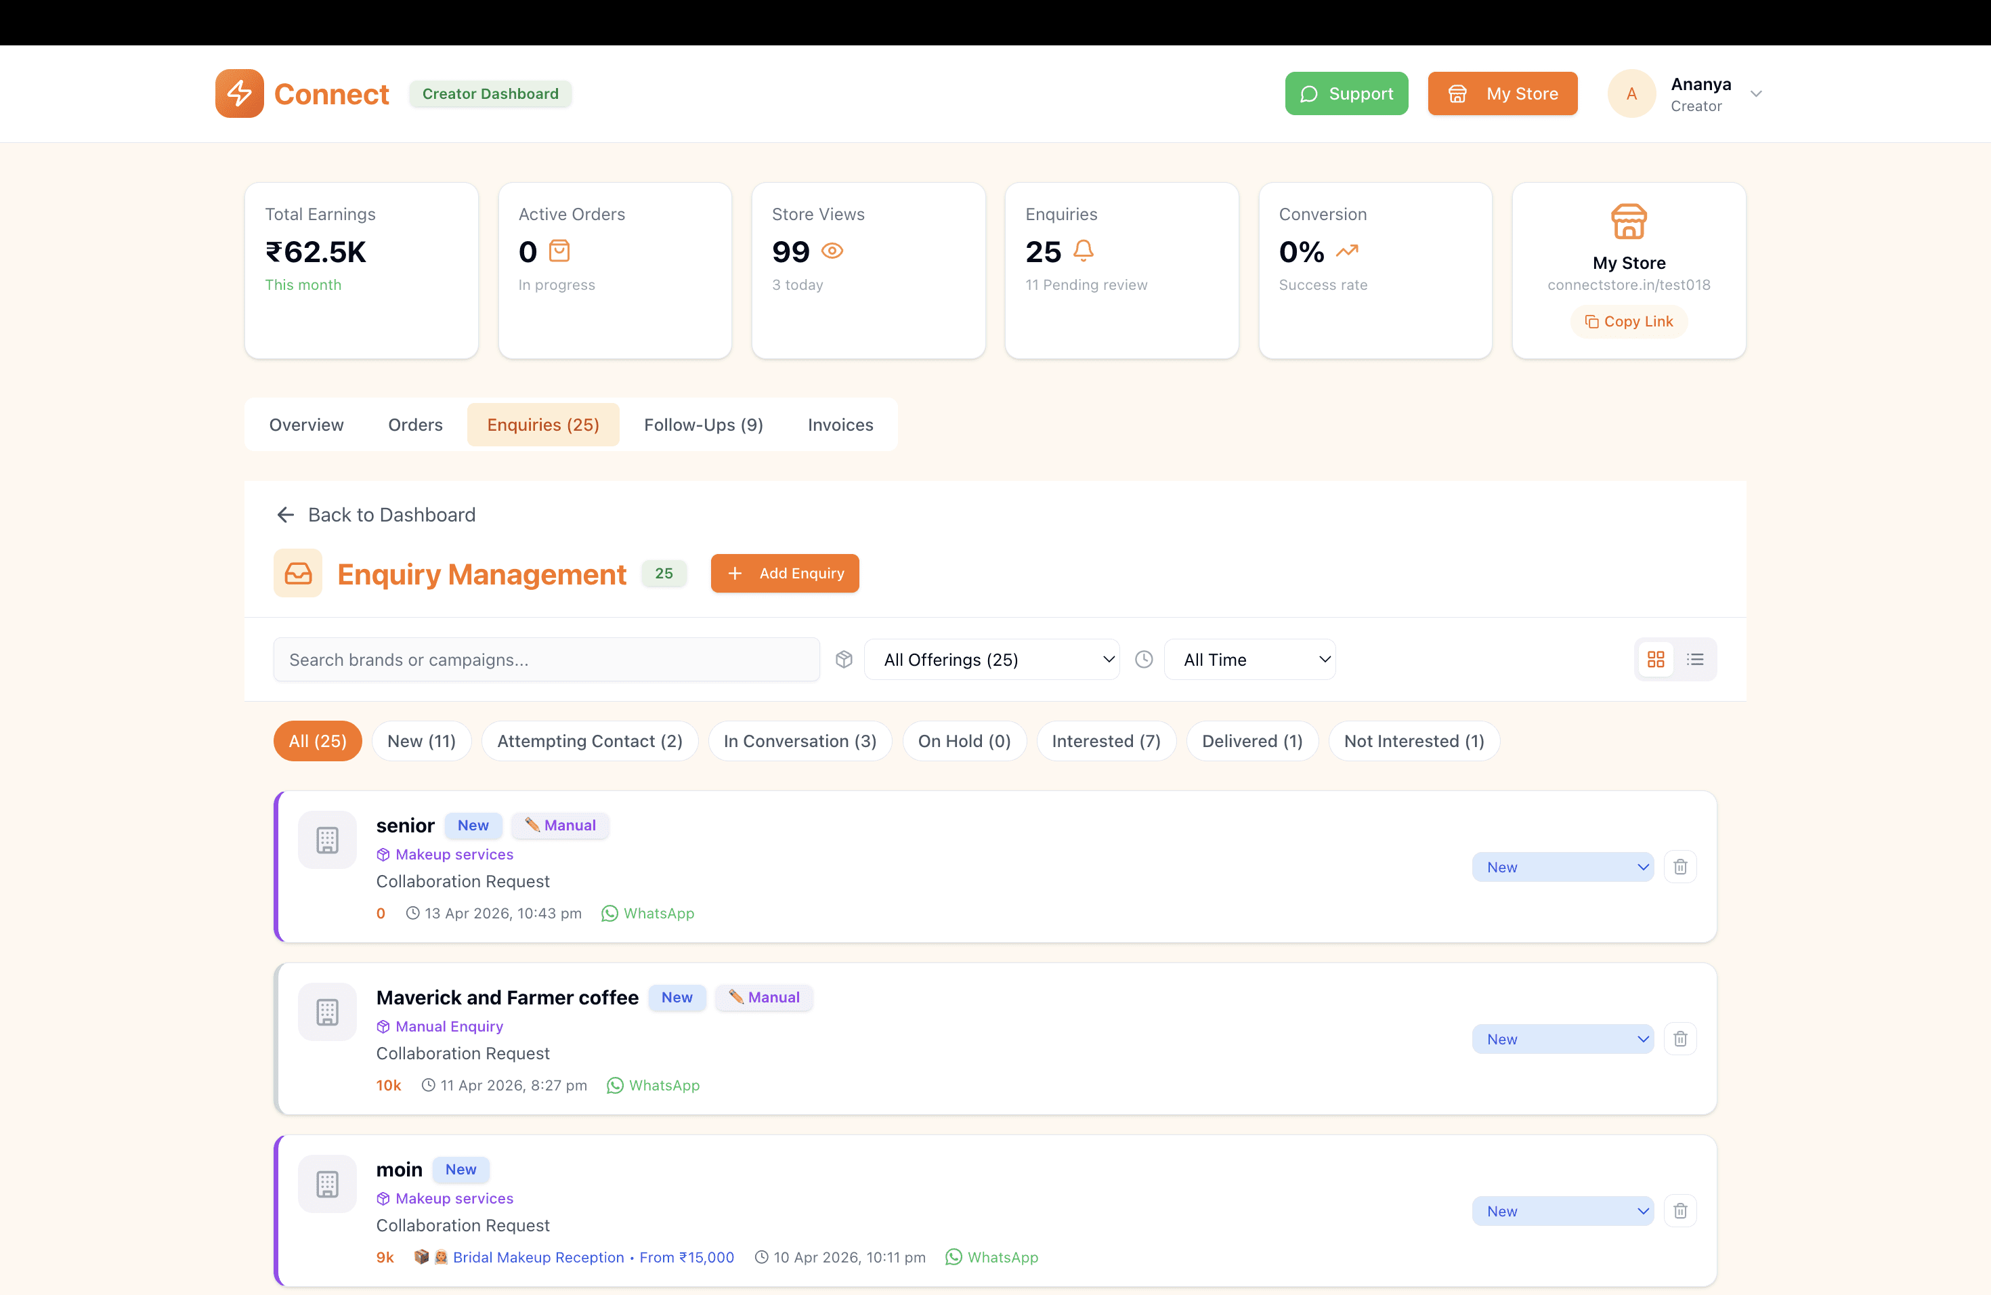Open the All Time filter dropdown
This screenshot has height=1295, width=1991.
point(1249,659)
